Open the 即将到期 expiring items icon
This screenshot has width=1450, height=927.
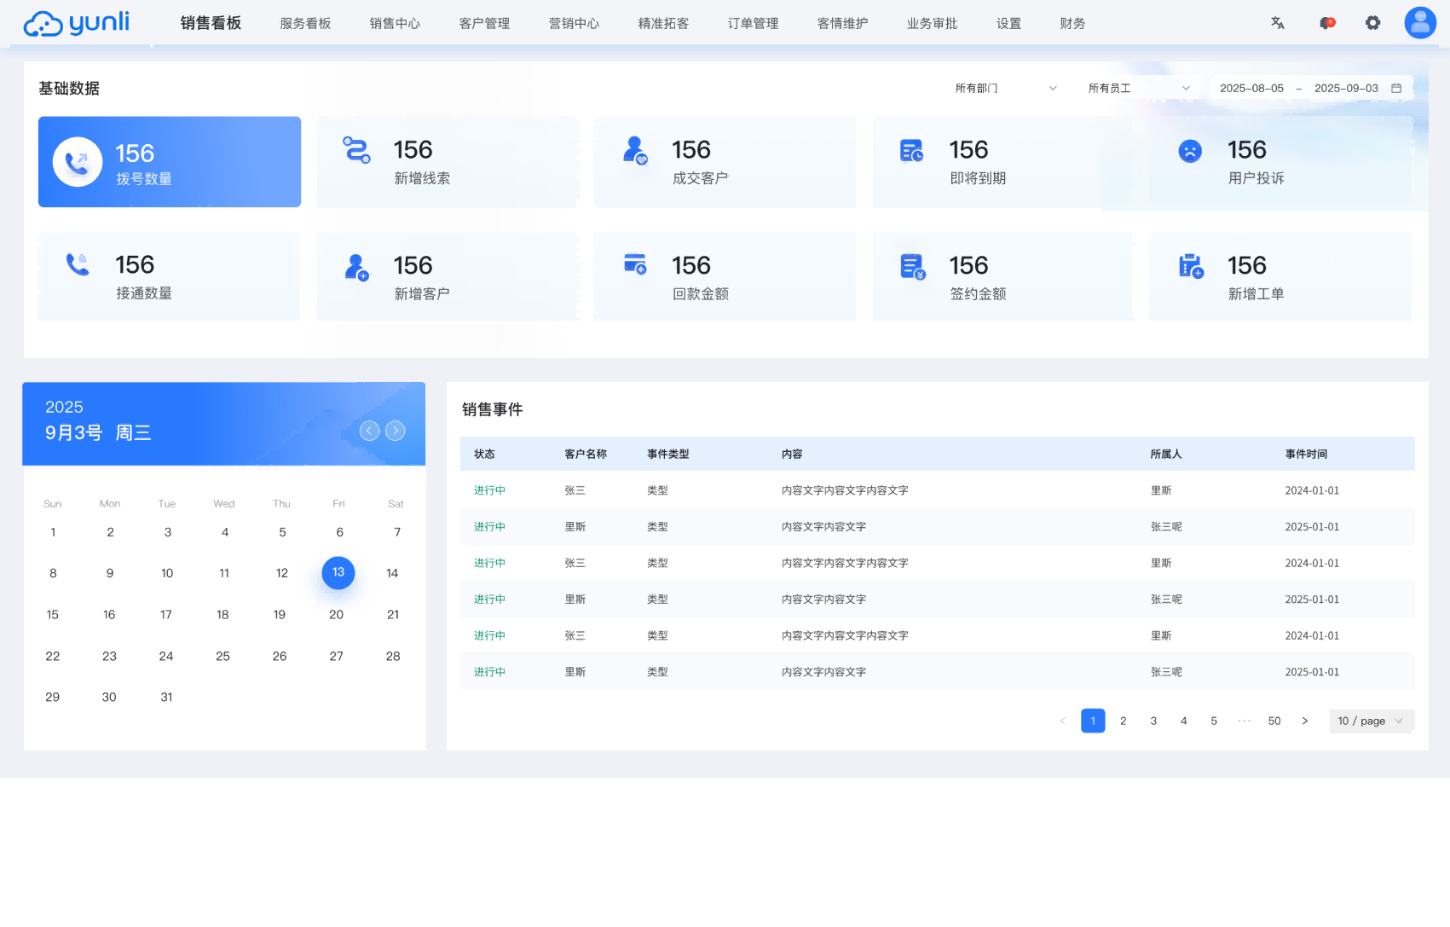click(910, 149)
